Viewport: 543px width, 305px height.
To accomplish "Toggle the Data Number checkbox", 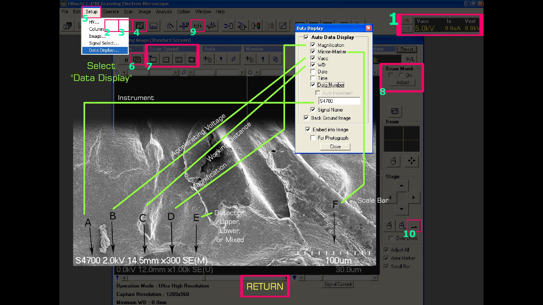I will pyautogui.click(x=313, y=85).
